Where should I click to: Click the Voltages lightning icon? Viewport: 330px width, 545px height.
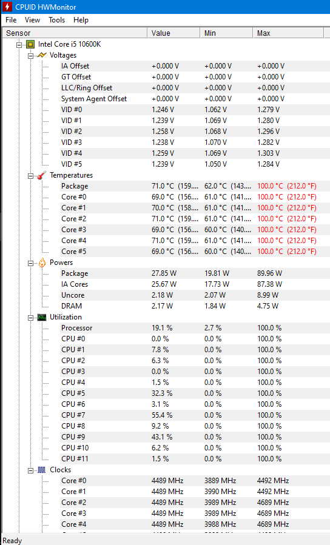pyautogui.click(x=42, y=55)
